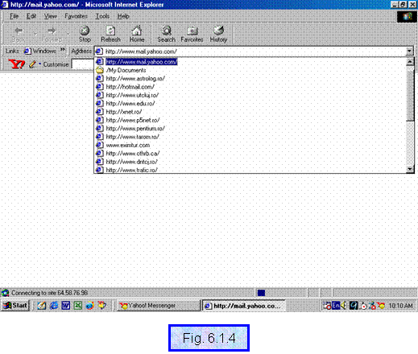Viewport: 418px width, 354px height.
Task: Collapse the Address bar dropdown arrow
Action: click(409, 51)
